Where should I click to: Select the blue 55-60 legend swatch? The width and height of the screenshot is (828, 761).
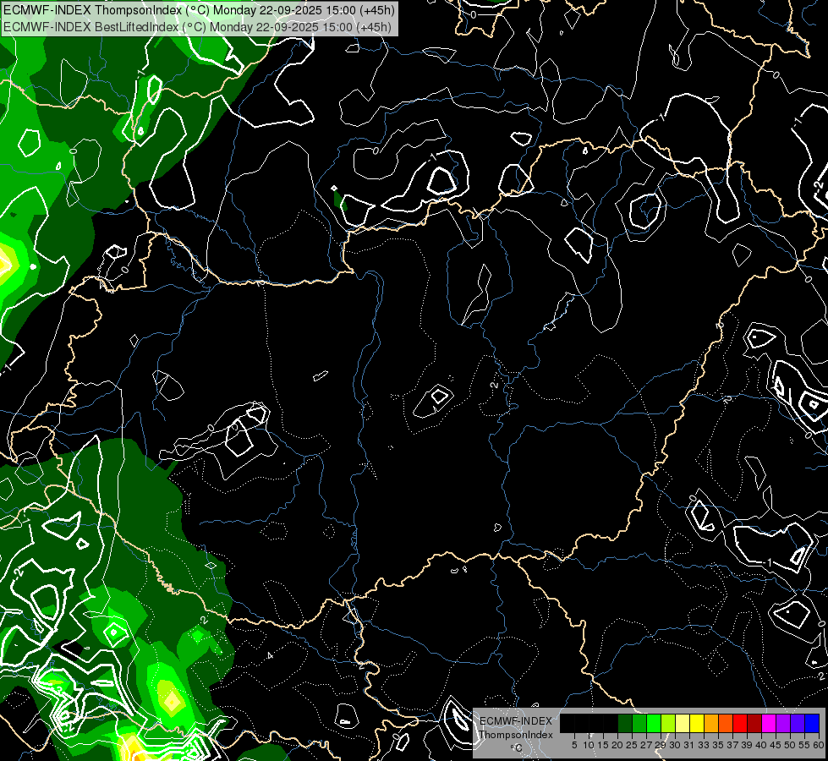(x=812, y=723)
